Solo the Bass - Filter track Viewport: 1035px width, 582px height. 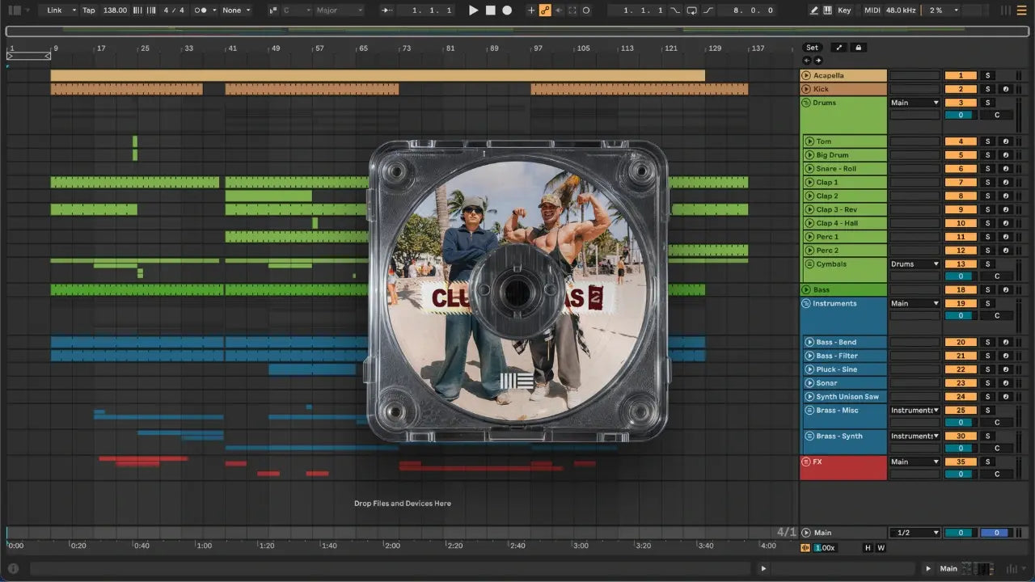(987, 356)
